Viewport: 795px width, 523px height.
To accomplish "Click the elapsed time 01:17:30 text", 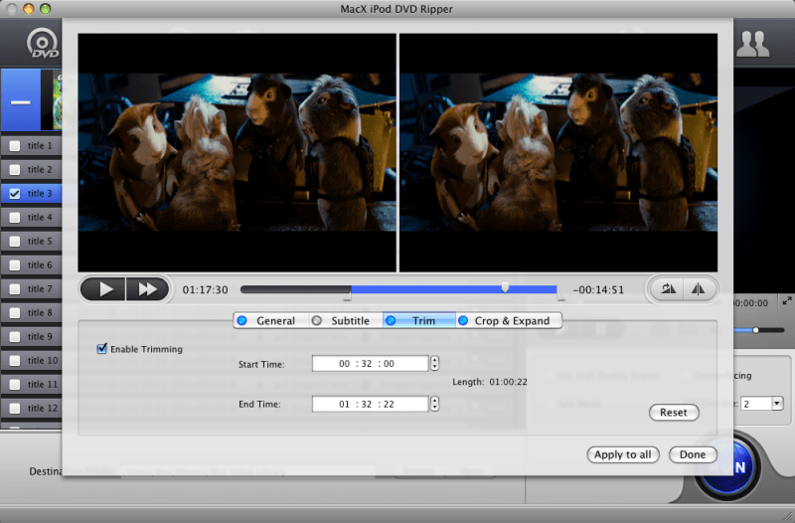I will tap(206, 289).
